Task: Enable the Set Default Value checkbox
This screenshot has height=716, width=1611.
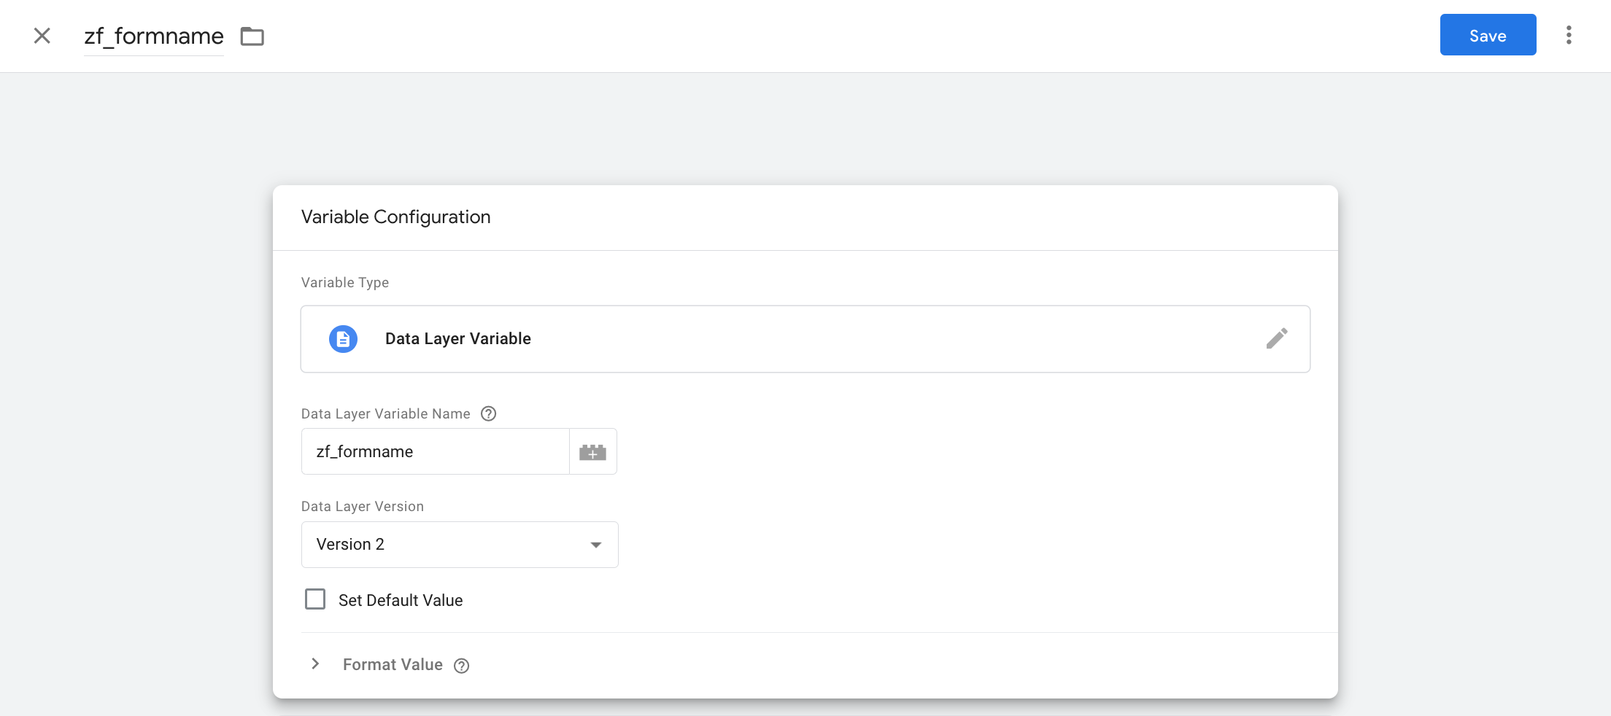Action: [x=315, y=599]
